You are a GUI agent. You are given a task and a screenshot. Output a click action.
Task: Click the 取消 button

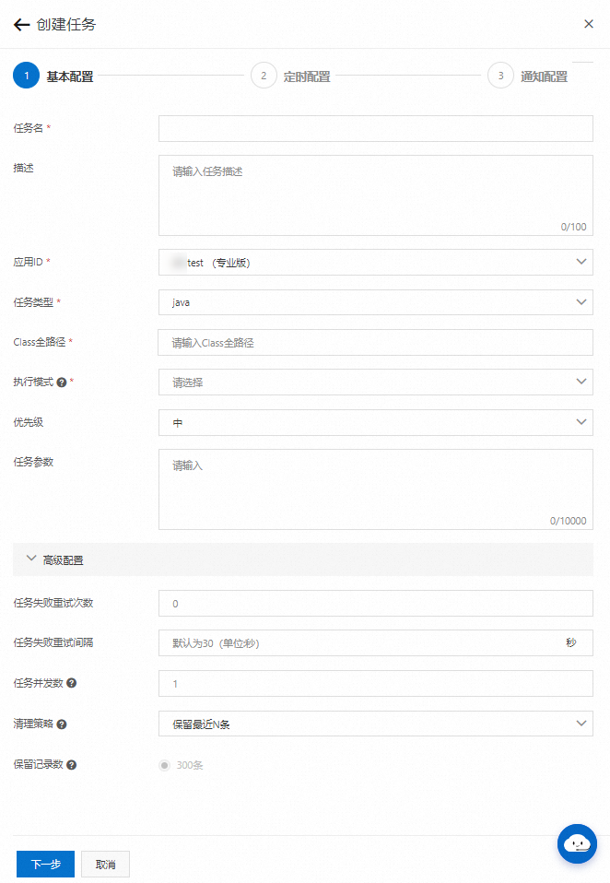[x=105, y=864]
